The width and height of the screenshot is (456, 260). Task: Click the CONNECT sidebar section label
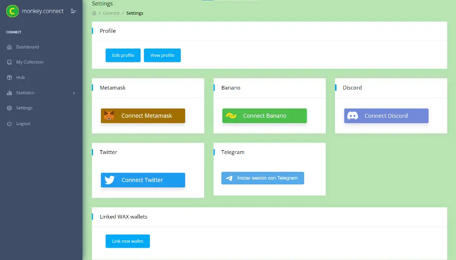[x=14, y=32]
